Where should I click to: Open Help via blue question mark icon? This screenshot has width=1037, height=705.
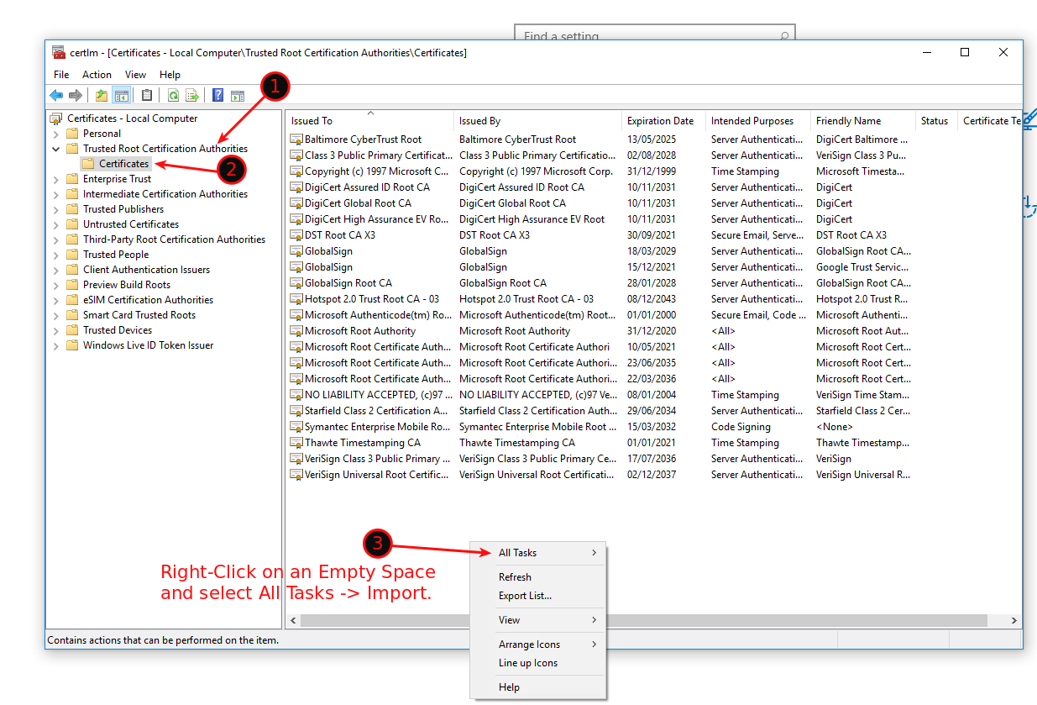click(218, 96)
